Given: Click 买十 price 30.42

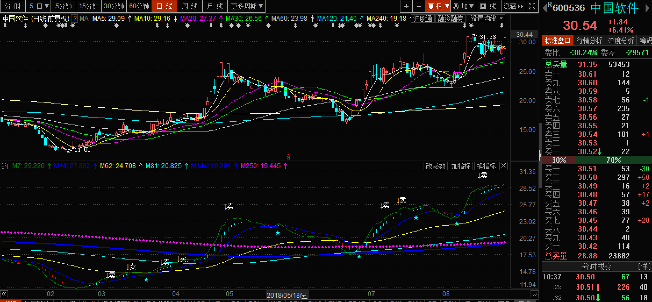Looking at the screenshot, I should click(x=587, y=246).
